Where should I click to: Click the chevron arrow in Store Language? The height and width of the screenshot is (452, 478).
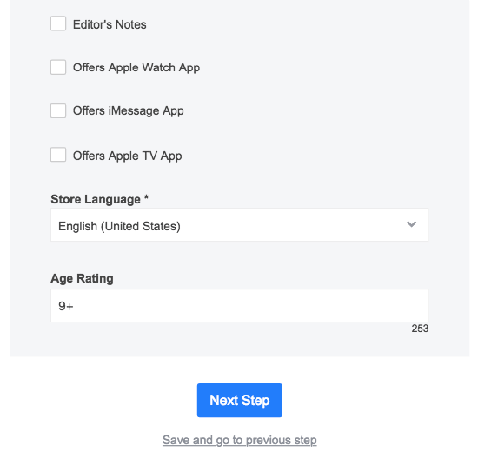click(411, 224)
